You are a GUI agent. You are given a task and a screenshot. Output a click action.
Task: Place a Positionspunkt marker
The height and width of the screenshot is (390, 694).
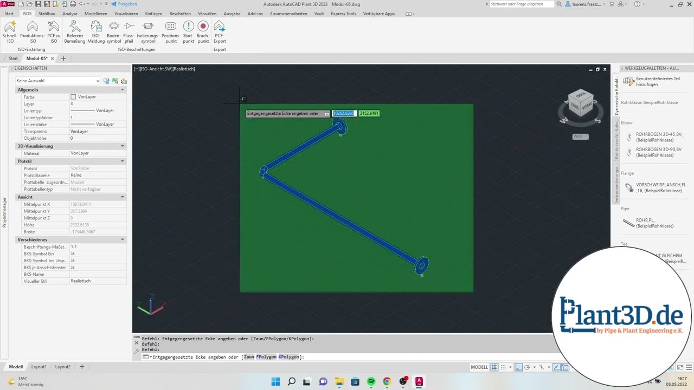click(171, 32)
